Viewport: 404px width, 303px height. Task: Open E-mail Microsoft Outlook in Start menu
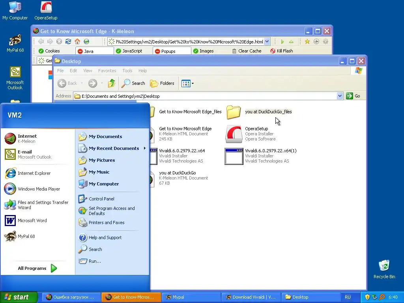point(37,154)
